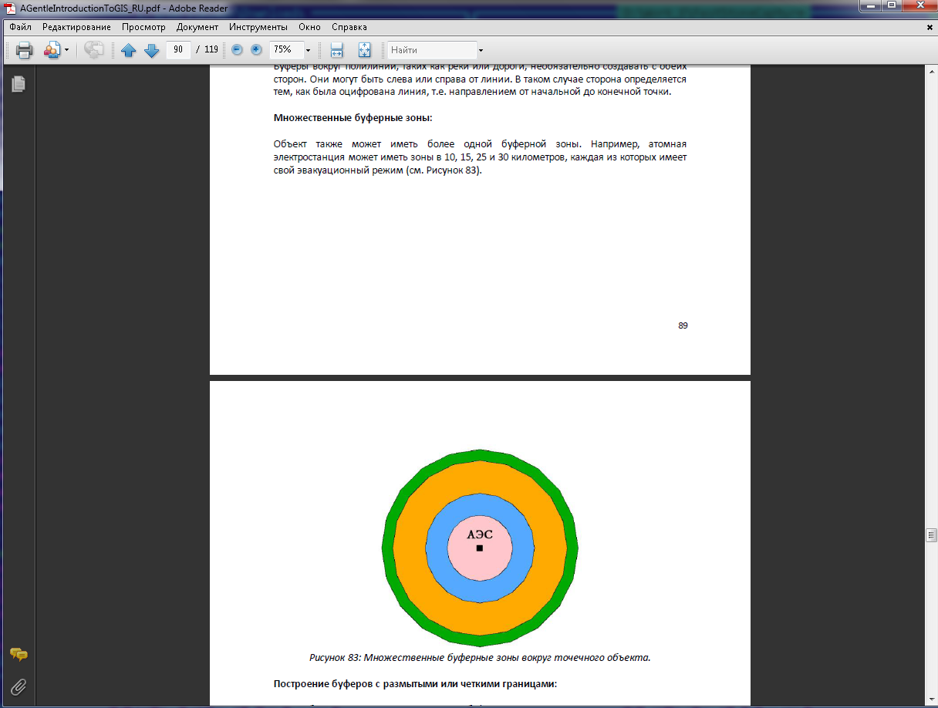Open the collaborate icon dropdown arrow
The height and width of the screenshot is (708, 938).
click(66, 50)
